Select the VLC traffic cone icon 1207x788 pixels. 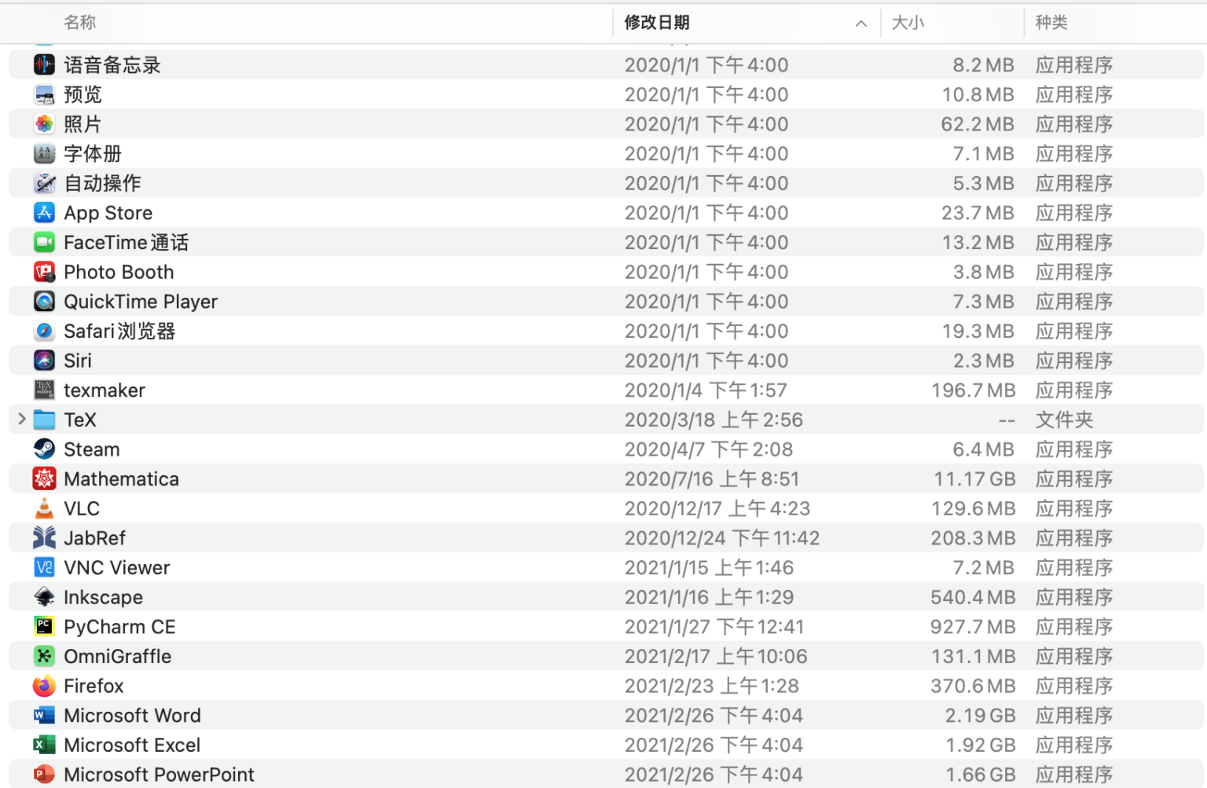tap(44, 508)
